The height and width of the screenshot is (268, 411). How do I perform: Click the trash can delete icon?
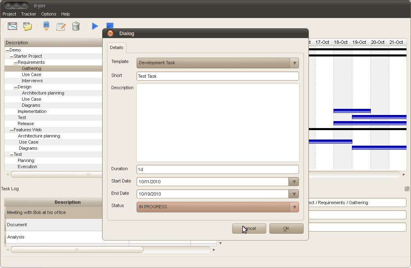(x=76, y=26)
